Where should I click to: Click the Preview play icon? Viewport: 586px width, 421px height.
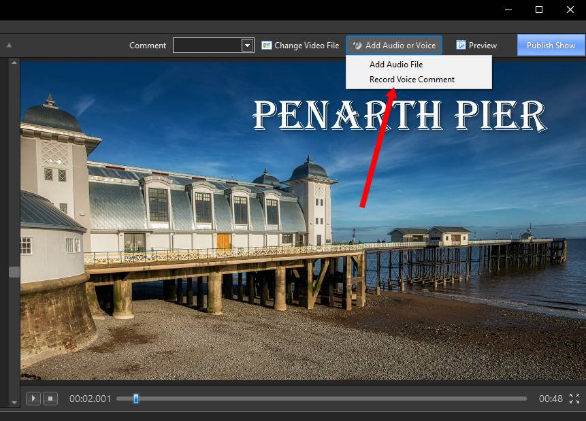pyautogui.click(x=461, y=46)
